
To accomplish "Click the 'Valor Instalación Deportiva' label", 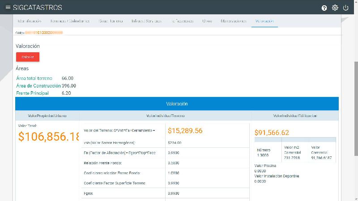I will point(277,176).
